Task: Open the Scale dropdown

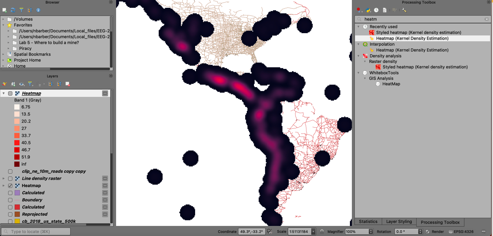Action: click(x=313, y=231)
